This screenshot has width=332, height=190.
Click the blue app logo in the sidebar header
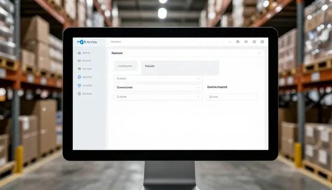pyautogui.click(x=81, y=42)
